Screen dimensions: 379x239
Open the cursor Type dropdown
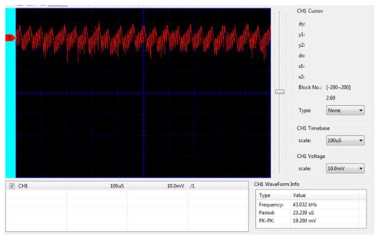(x=345, y=110)
